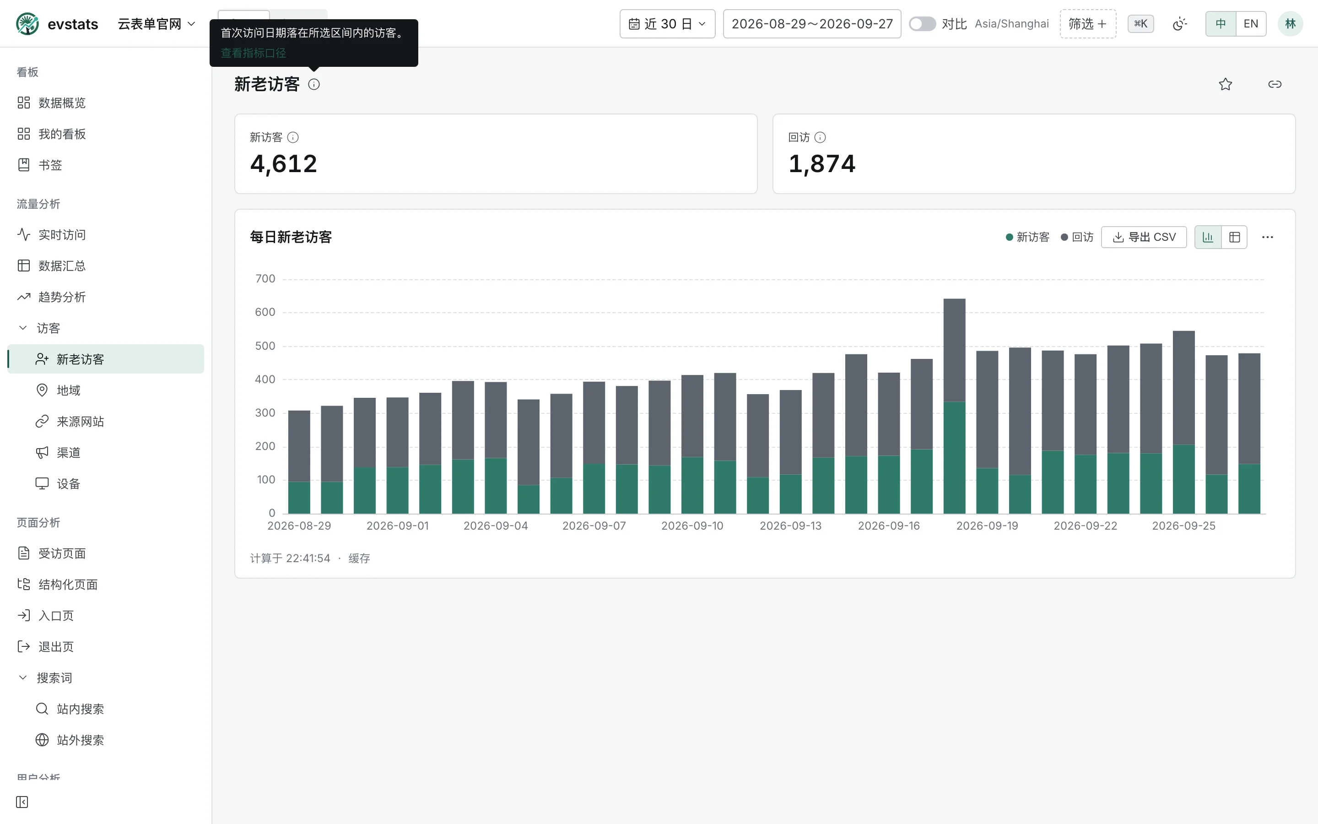Viewport: 1318px width, 824px height.
Task: Collapse the 搜索词 sidebar group
Action: [x=106, y=678]
